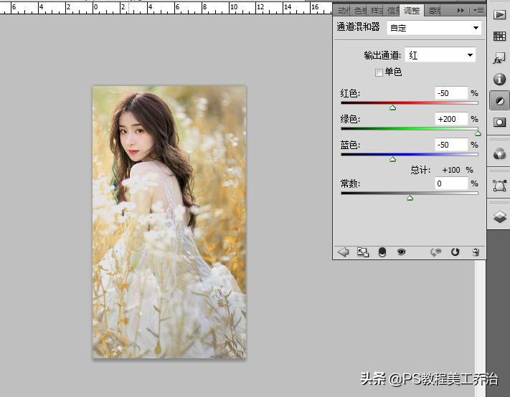View previous state icon in adjustments panel

click(x=436, y=252)
